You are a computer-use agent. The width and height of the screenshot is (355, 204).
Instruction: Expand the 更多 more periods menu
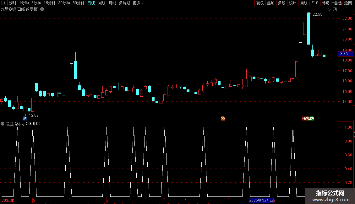(x=138, y=3)
